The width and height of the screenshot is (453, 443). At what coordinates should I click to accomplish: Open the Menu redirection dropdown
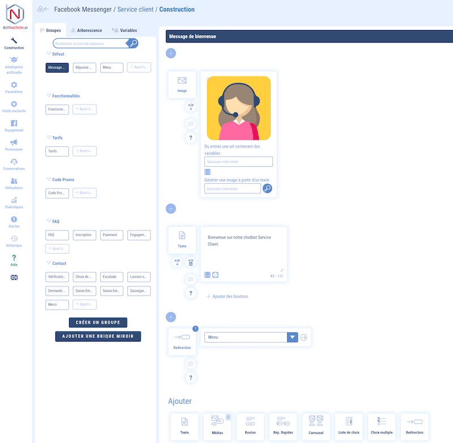292,336
